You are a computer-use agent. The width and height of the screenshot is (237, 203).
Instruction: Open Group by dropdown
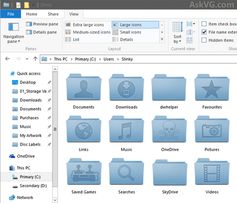(x=191, y=24)
